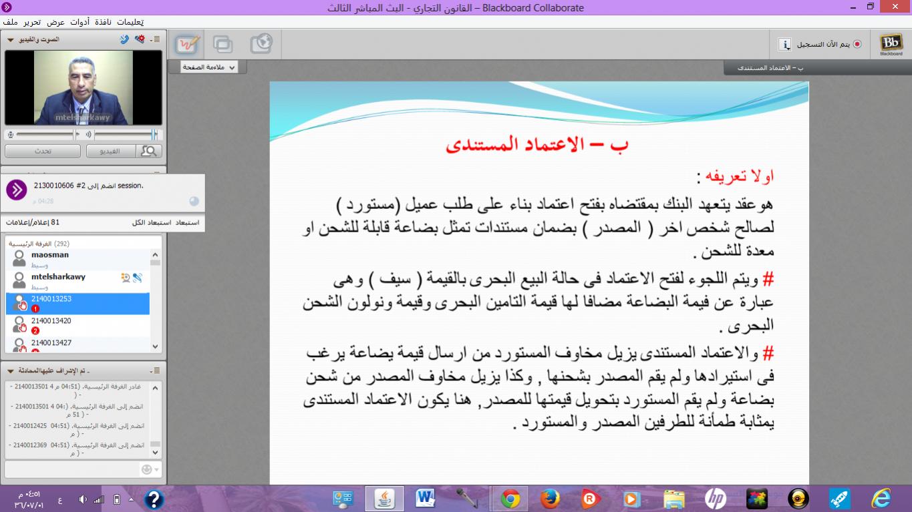Click mtelsharkawy's webcam status icon
This screenshot has width=912, height=512.
click(125, 278)
